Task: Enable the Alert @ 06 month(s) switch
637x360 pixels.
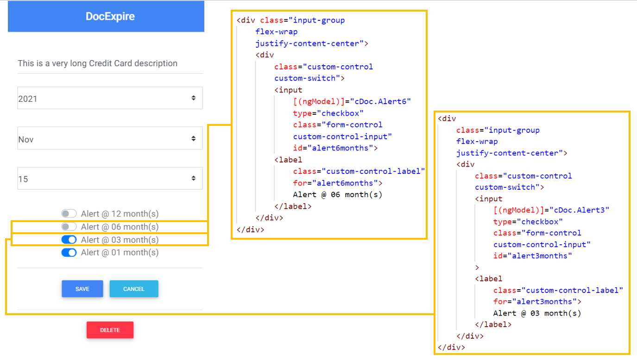Action: click(x=69, y=227)
